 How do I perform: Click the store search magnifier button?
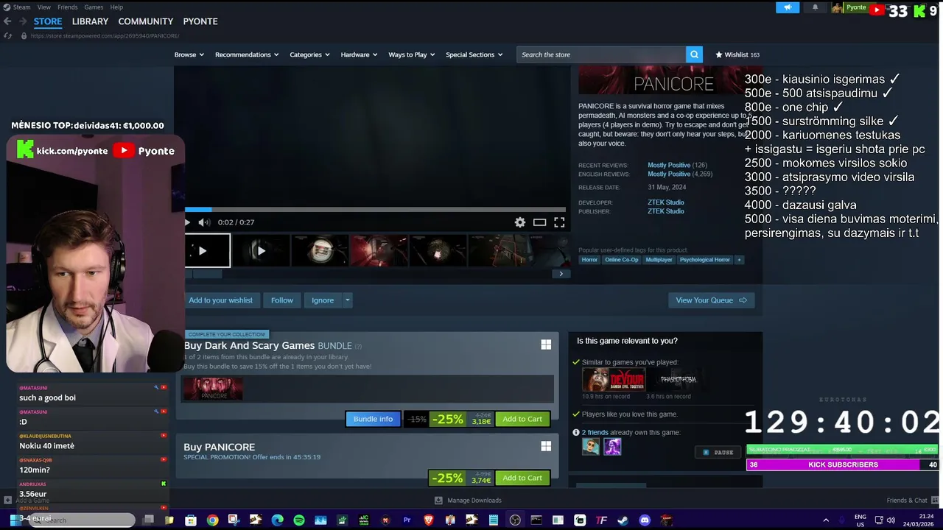pyautogui.click(x=694, y=54)
